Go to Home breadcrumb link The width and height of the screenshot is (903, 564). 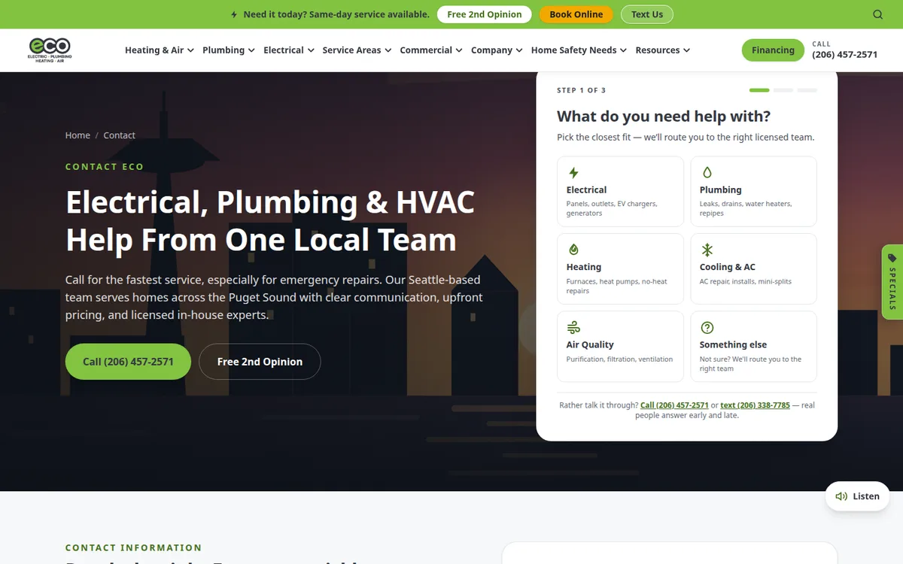tap(78, 135)
